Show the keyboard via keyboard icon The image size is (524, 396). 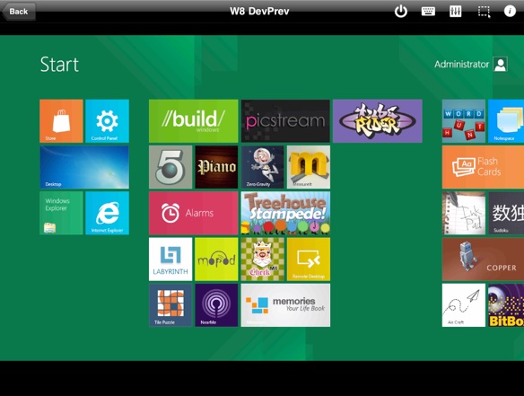point(428,12)
